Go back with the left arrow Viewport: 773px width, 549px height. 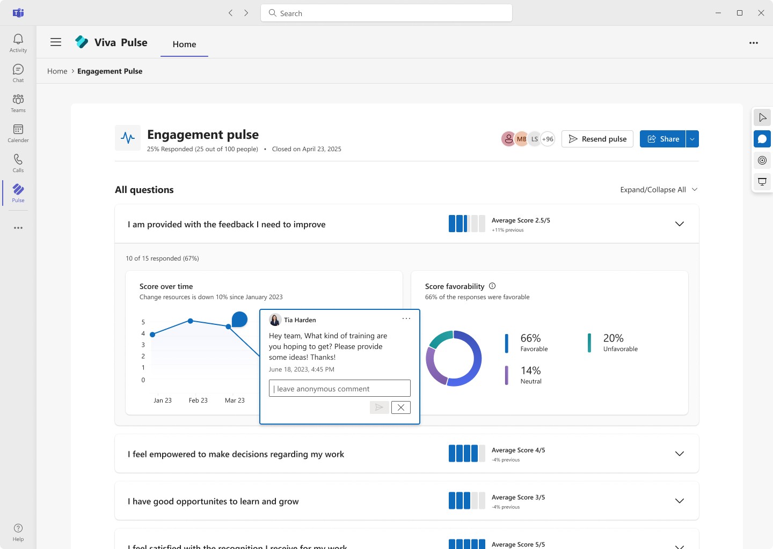(230, 13)
